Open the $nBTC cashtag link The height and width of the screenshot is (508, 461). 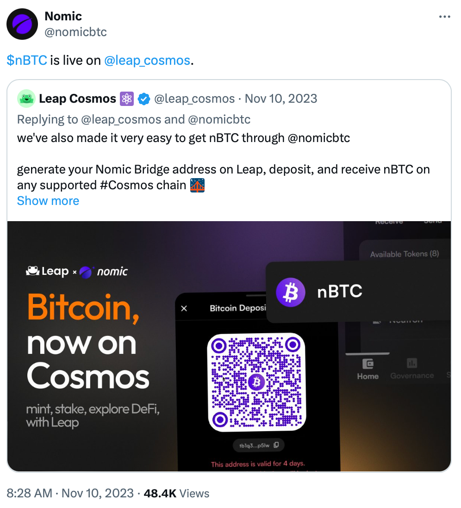coord(26,60)
